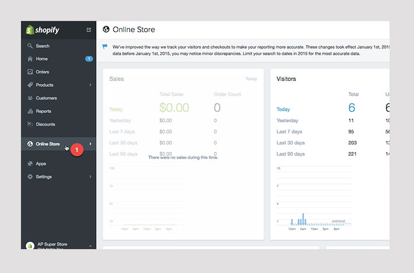Viewport: 414px width, 273px height.
Task: Select Last 90 days in Visitors
Action: (290, 154)
